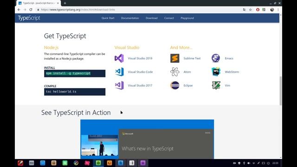Click the Emacs text link
The height and width of the screenshot is (167, 297).
[229, 58]
